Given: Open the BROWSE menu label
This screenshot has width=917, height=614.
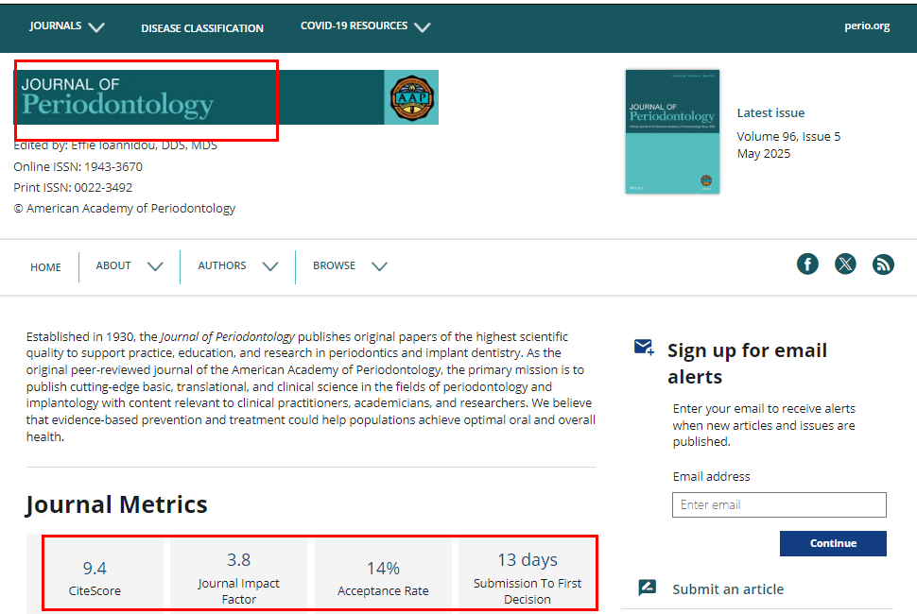Looking at the screenshot, I should point(334,265).
